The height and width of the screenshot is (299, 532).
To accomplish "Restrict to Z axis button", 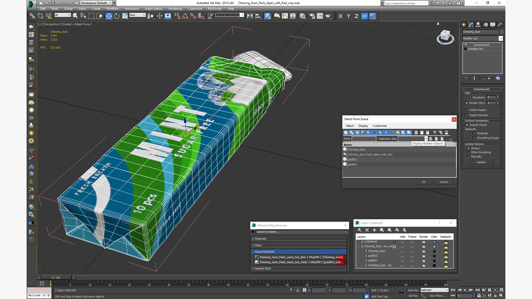I will tap(356, 16).
